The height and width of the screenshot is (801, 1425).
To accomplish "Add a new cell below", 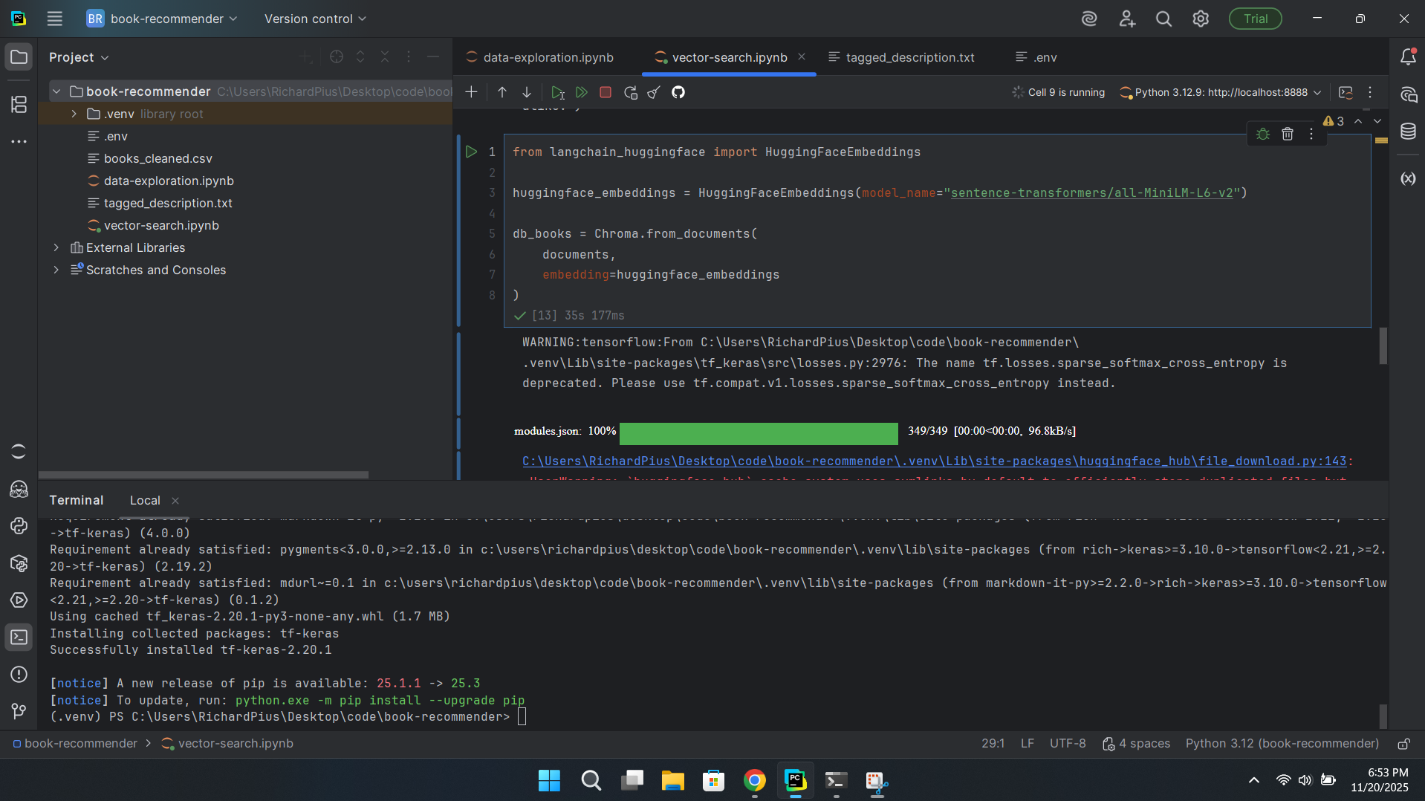I will point(471,93).
